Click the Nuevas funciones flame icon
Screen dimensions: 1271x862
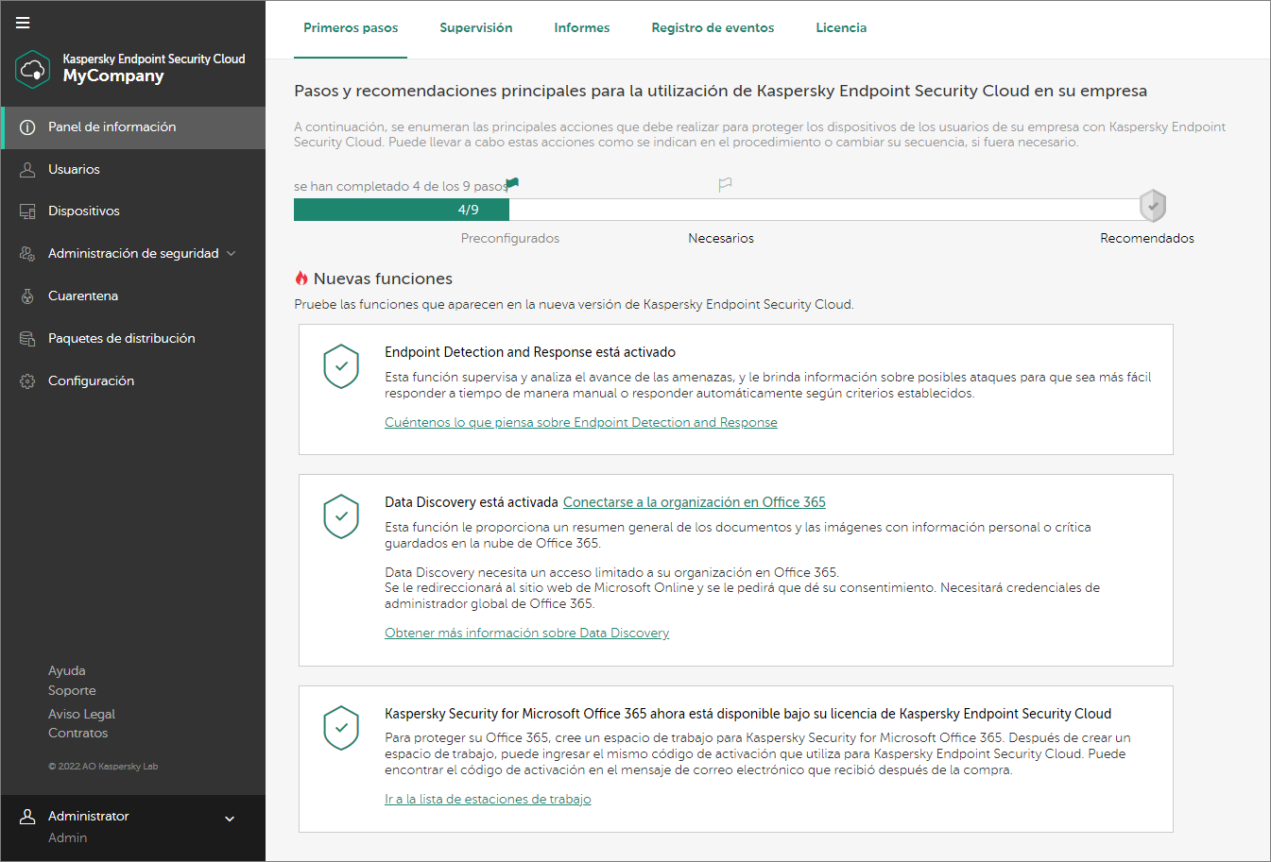click(301, 279)
